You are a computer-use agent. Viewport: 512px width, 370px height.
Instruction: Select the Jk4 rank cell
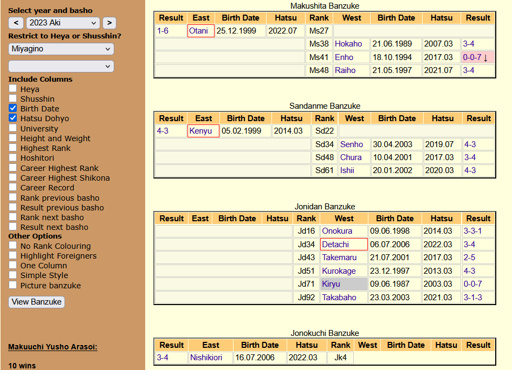(x=340, y=358)
